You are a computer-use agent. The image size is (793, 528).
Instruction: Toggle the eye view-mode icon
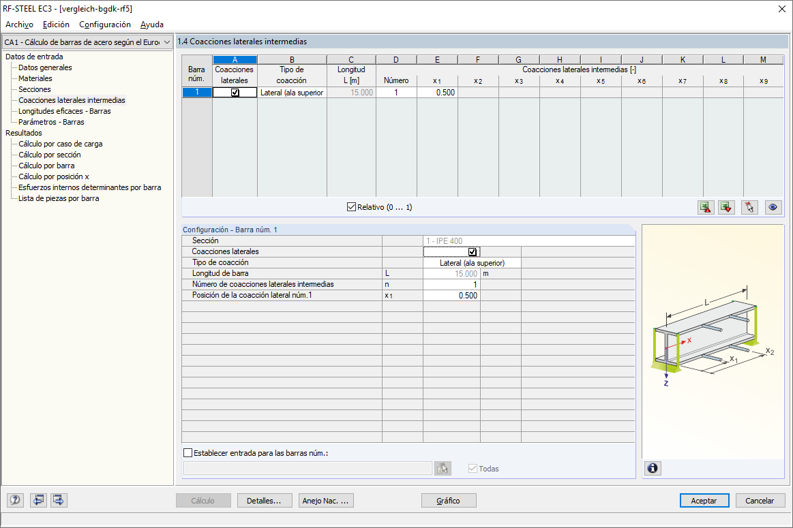(x=773, y=207)
